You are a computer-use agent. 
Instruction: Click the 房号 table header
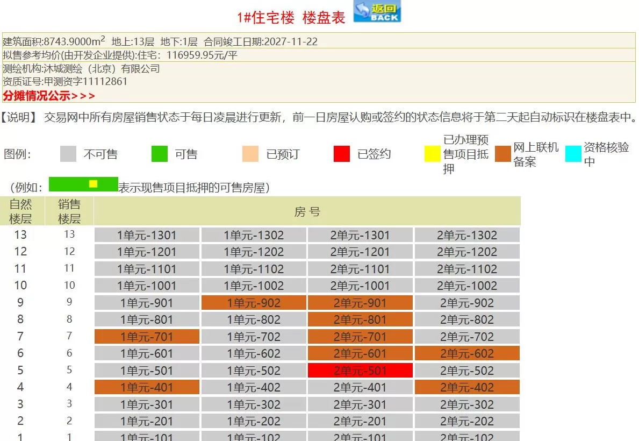pos(307,211)
